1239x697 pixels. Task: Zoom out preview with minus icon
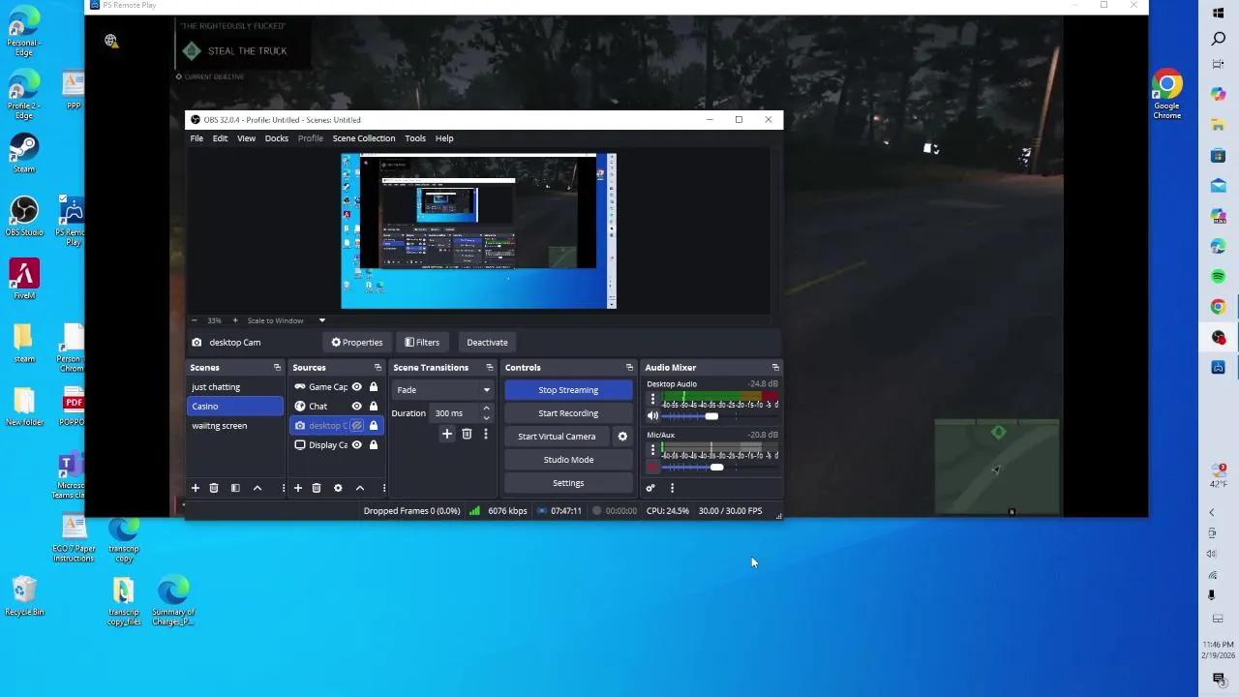point(194,320)
